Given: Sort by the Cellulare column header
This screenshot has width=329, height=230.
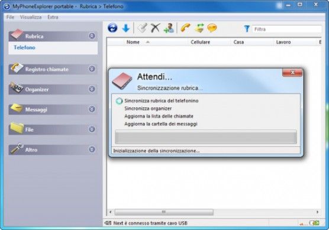Looking at the screenshot, I should (x=201, y=42).
